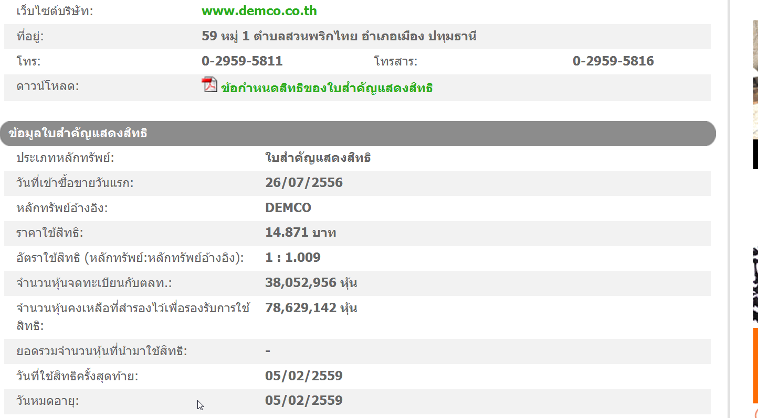Screen dimensions: 758x418
Task: Select the exercise price 14.871 บาท
Action: pos(301,233)
